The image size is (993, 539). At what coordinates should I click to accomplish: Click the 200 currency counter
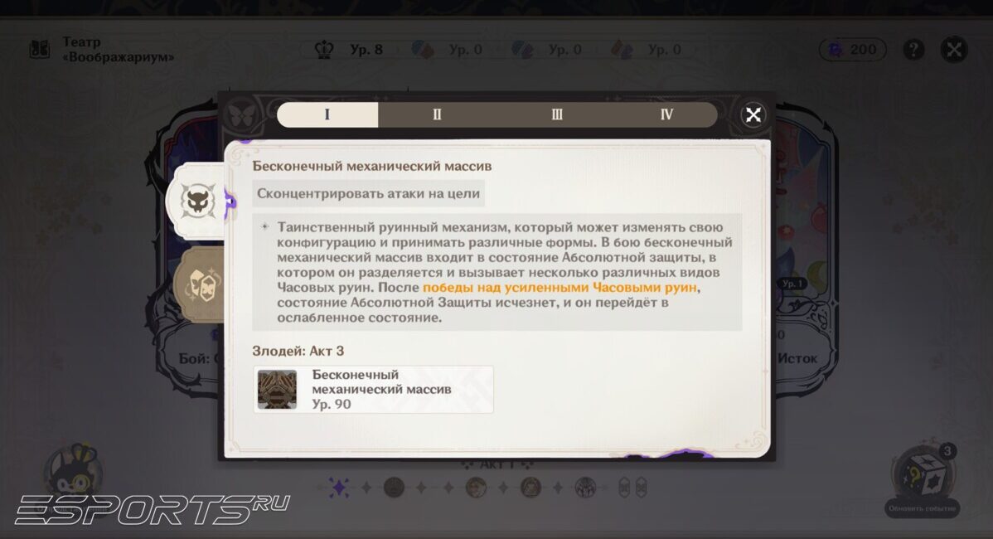pyautogui.click(x=853, y=50)
